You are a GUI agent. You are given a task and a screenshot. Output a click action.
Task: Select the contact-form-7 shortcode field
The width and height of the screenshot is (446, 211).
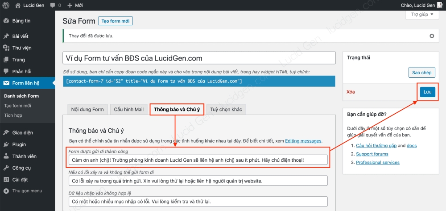(x=199, y=81)
